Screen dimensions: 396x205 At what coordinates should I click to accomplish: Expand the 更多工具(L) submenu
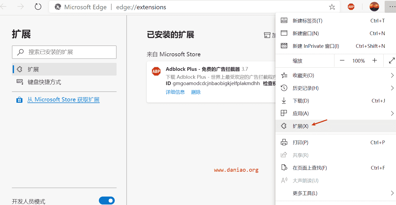(392, 193)
